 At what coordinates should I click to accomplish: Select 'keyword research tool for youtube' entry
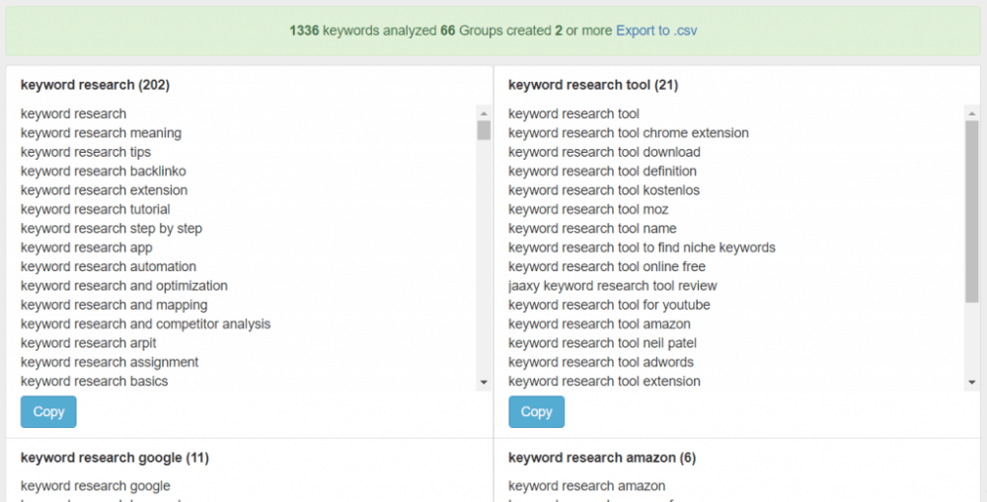tap(609, 305)
